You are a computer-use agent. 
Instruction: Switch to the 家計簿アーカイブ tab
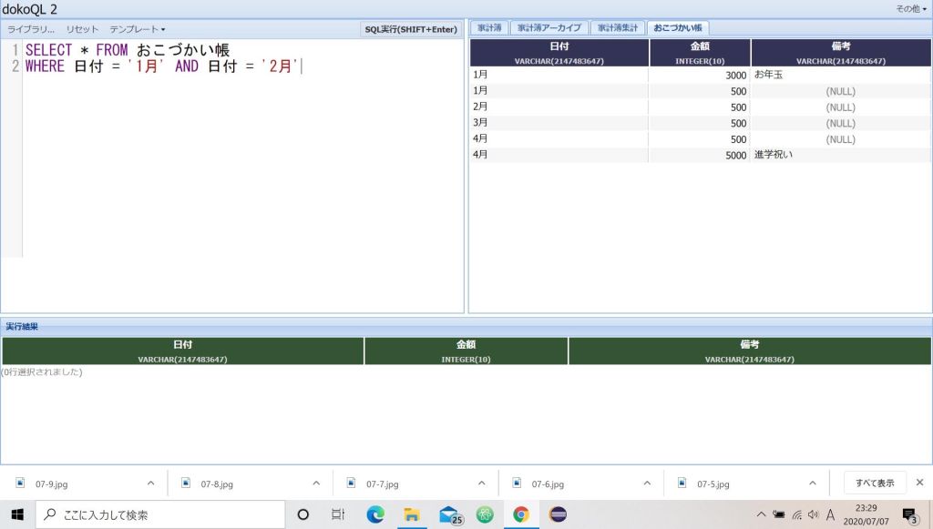tap(547, 27)
